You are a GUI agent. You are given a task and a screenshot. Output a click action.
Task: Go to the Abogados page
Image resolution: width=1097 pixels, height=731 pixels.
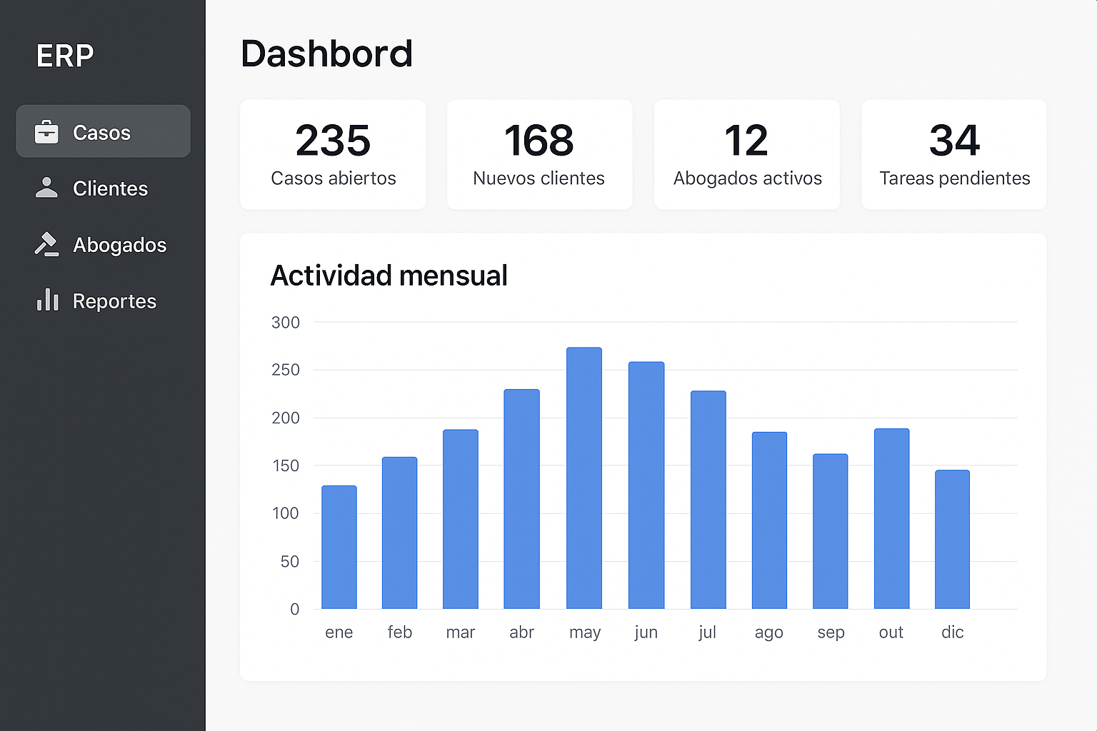pyautogui.click(x=119, y=245)
